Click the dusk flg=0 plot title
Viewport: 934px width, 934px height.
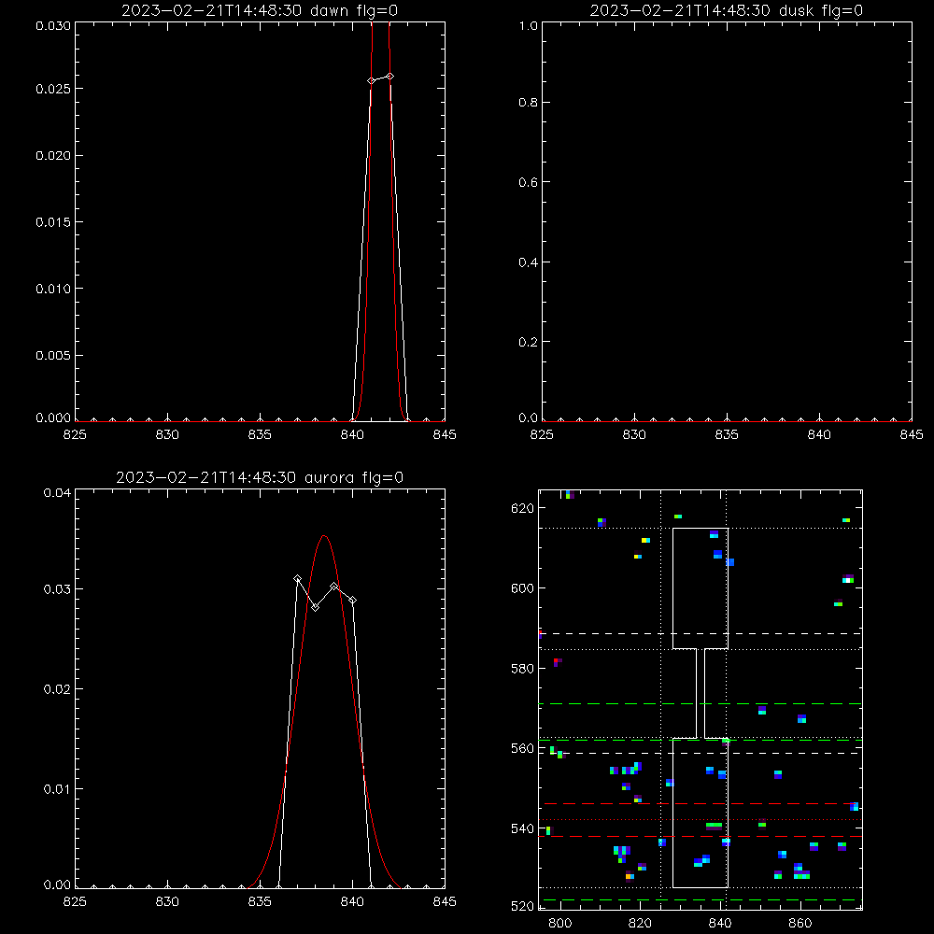click(x=726, y=10)
